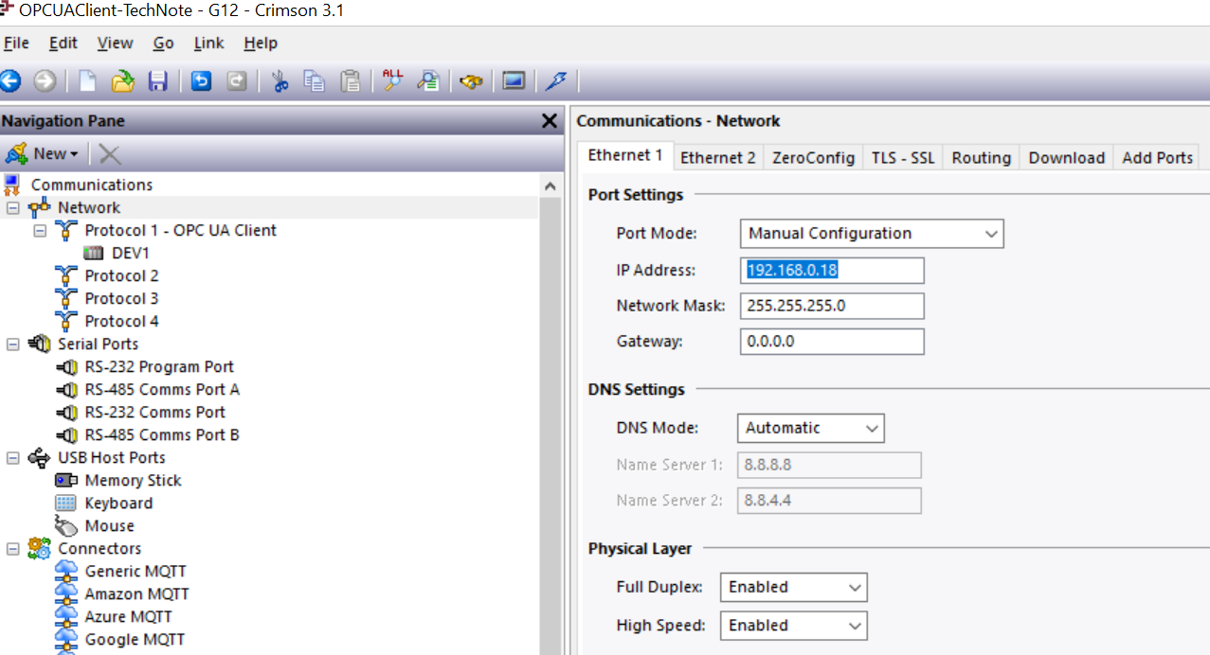Switch to the Routing tab
The width and height of the screenshot is (1210, 655).
coord(981,158)
